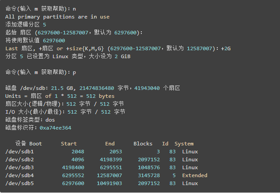The height and width of the screenshot is (193, 280).
Task: Click the "Extended" system type for sdb4
Action: click(195, 175)
